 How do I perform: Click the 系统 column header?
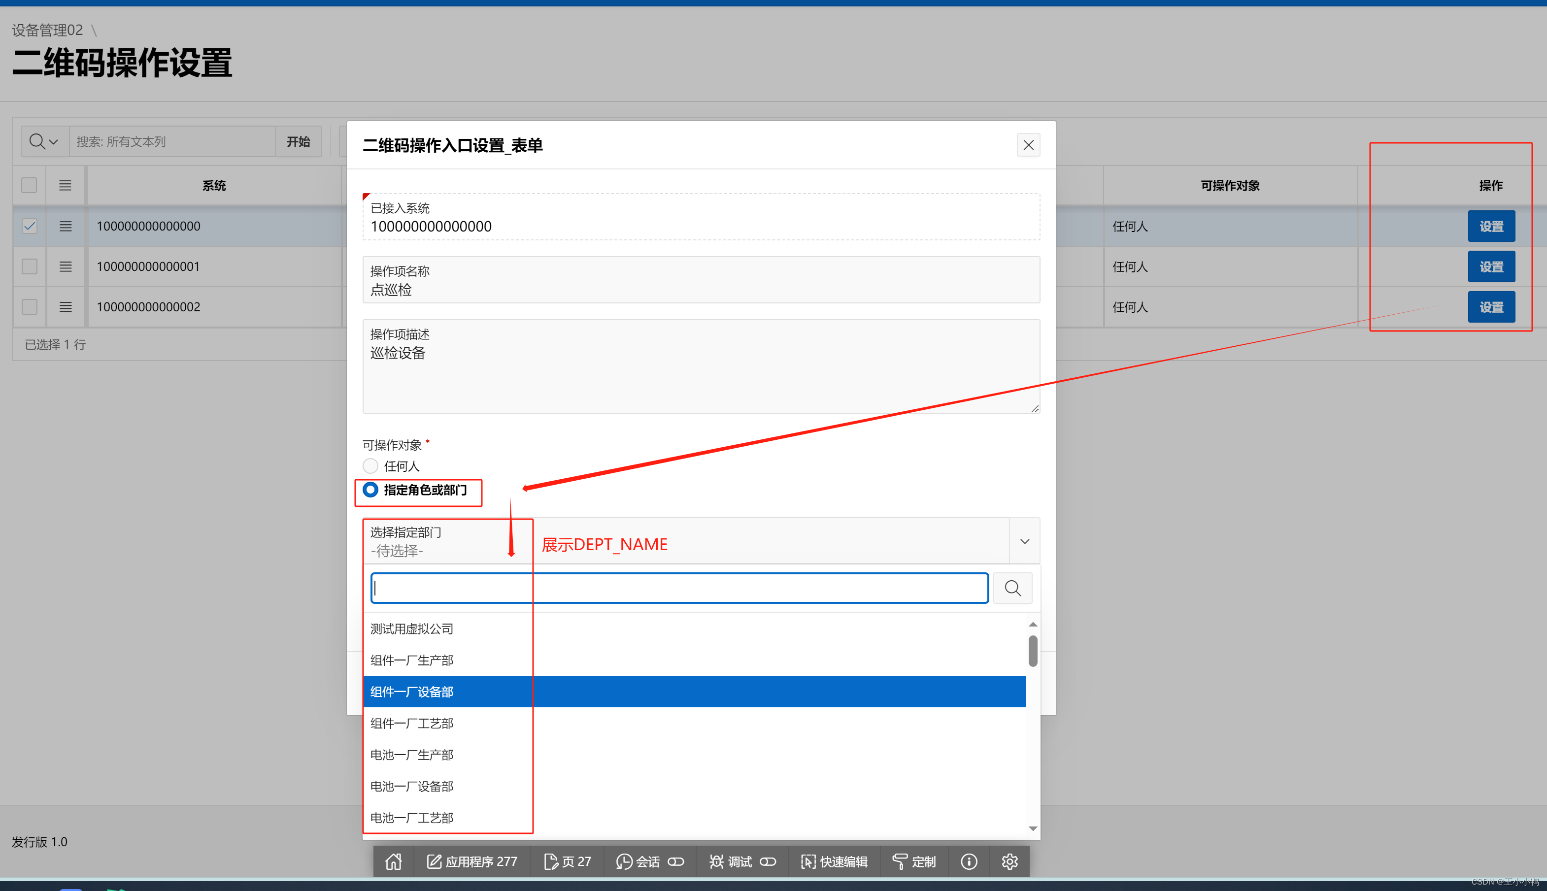214,185
